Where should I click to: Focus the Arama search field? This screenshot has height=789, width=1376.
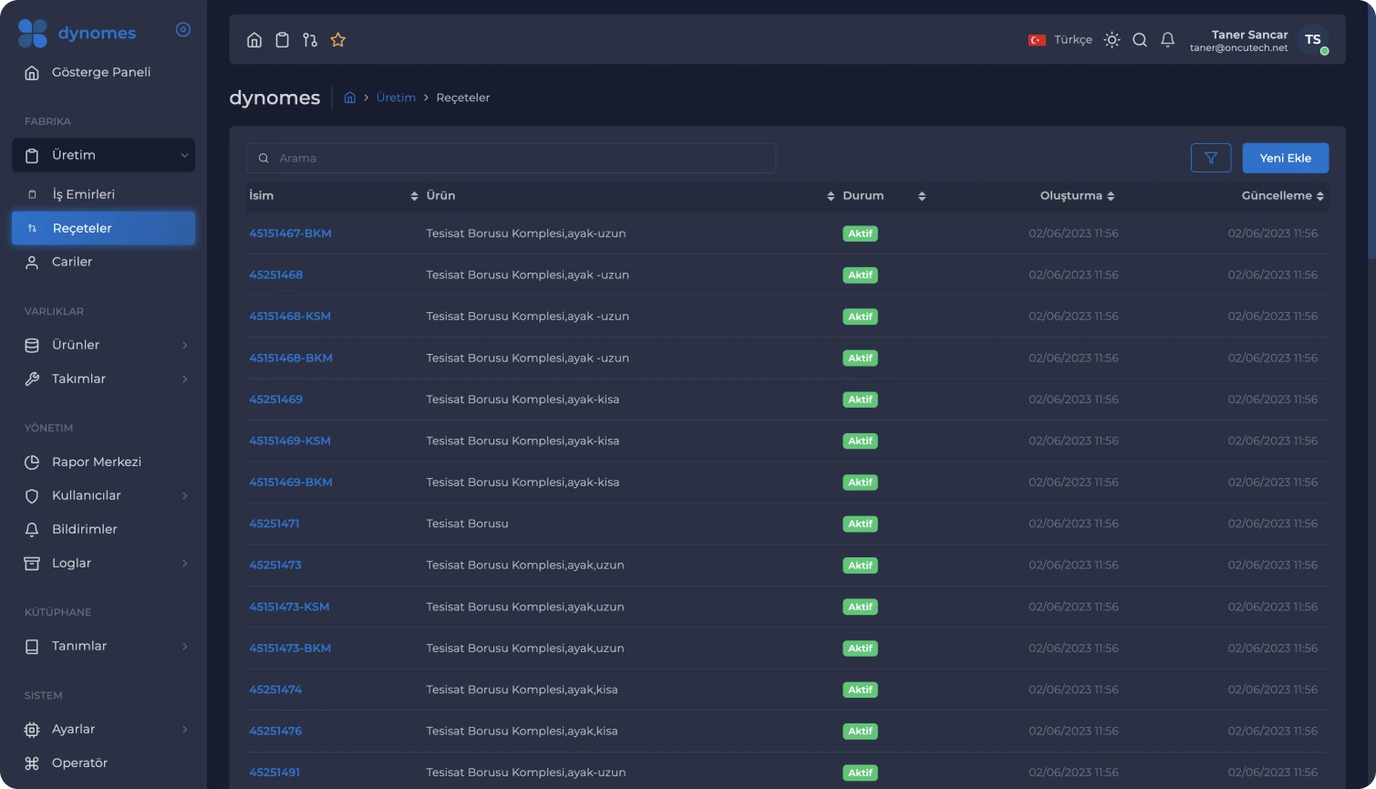click(x=511, y=158)
